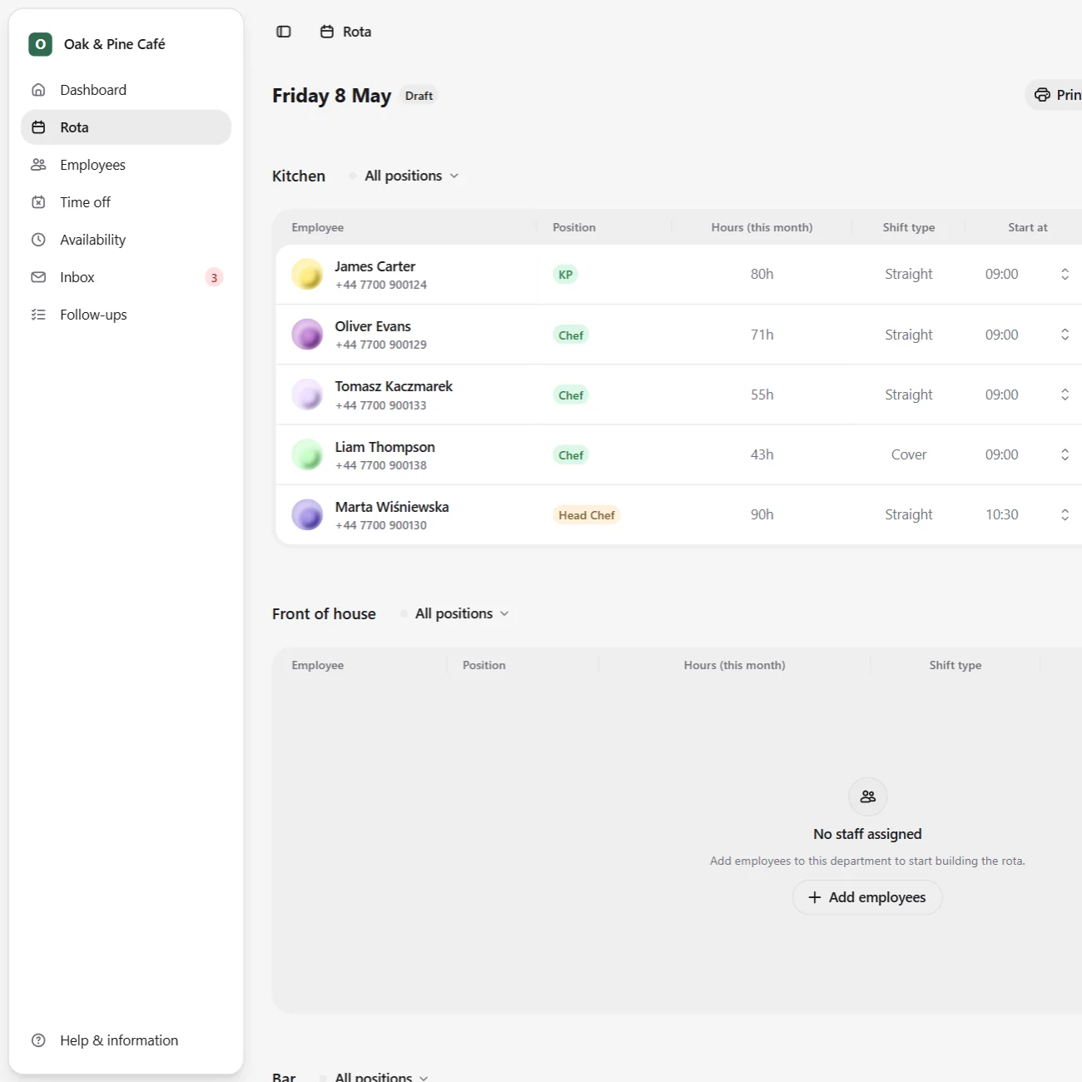Viewport: 1082px width, 1082px height.
Task: Click James Carter's avatar
Action: [x=307, y=274]
